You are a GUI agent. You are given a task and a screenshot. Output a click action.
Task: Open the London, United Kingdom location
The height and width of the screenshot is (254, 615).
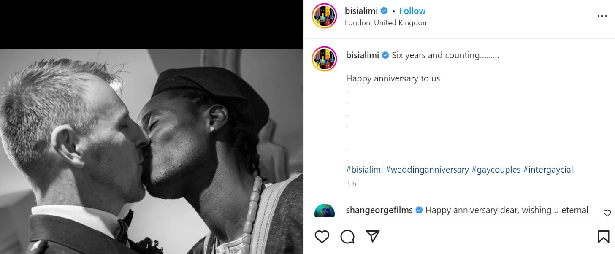387,23
